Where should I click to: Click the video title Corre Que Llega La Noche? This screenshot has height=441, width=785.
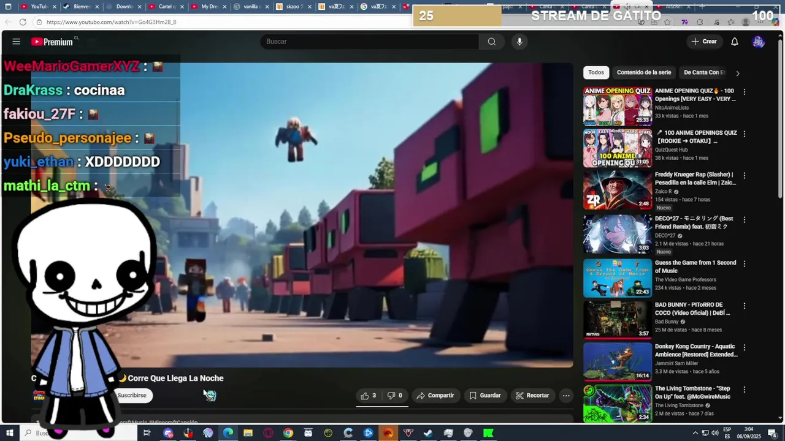[175, 379]
